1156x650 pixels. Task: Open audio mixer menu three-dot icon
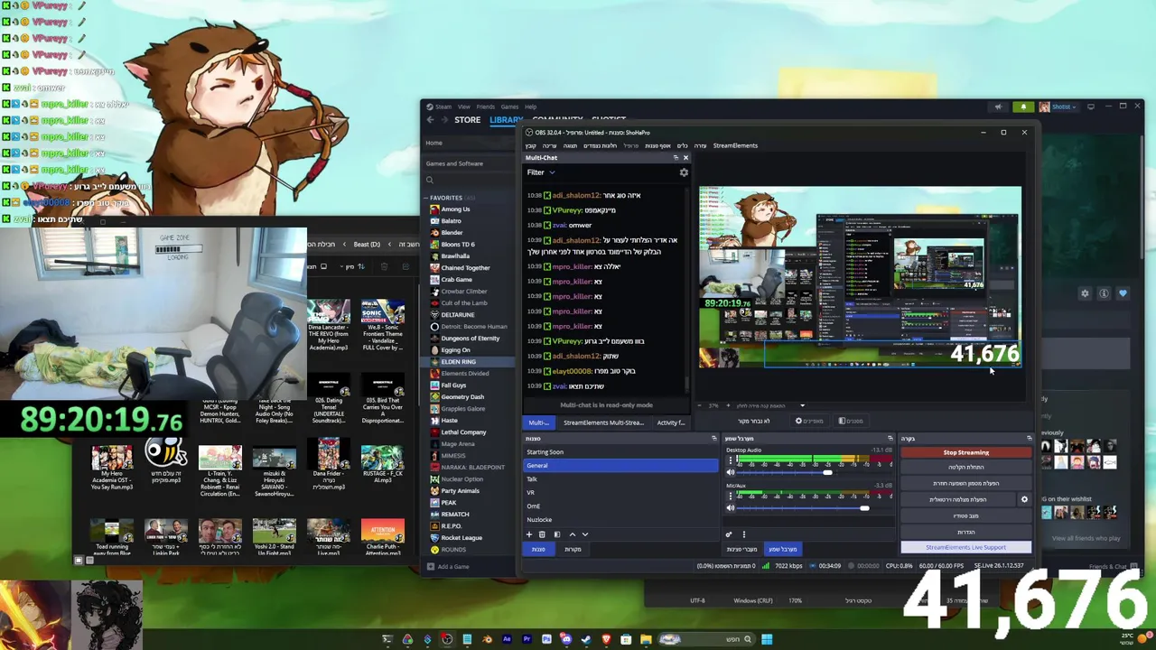(x=744, y=534)
